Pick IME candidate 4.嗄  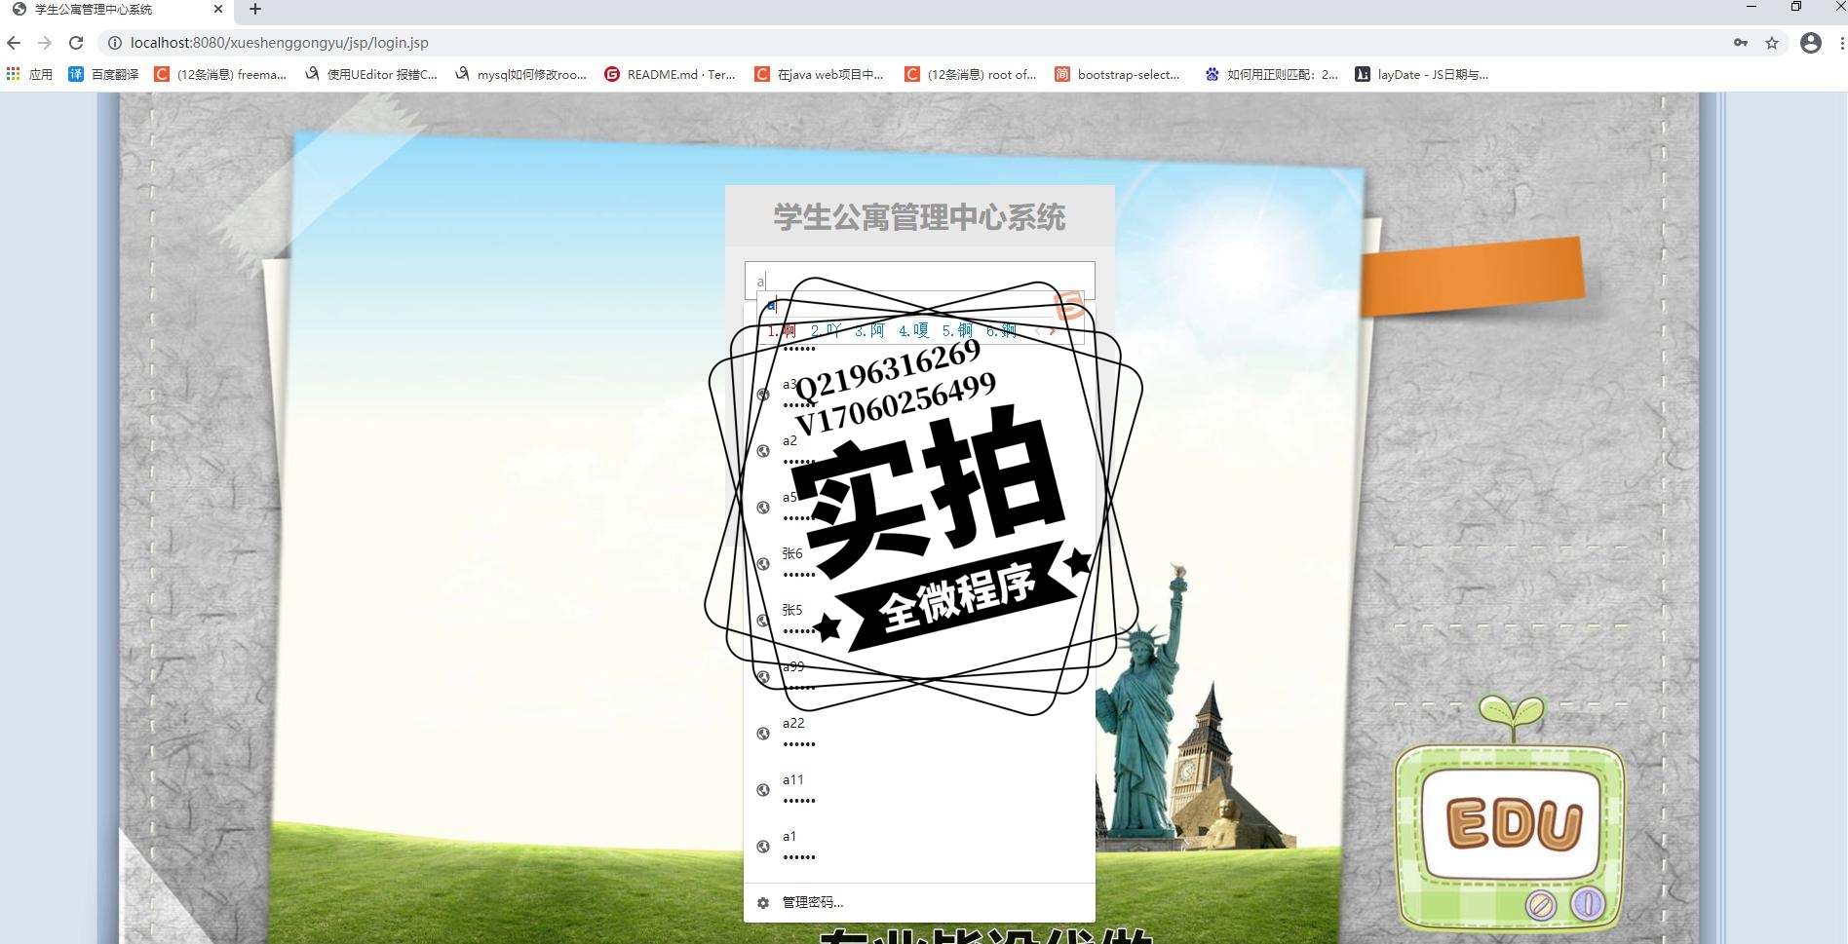tap(913, 331)
